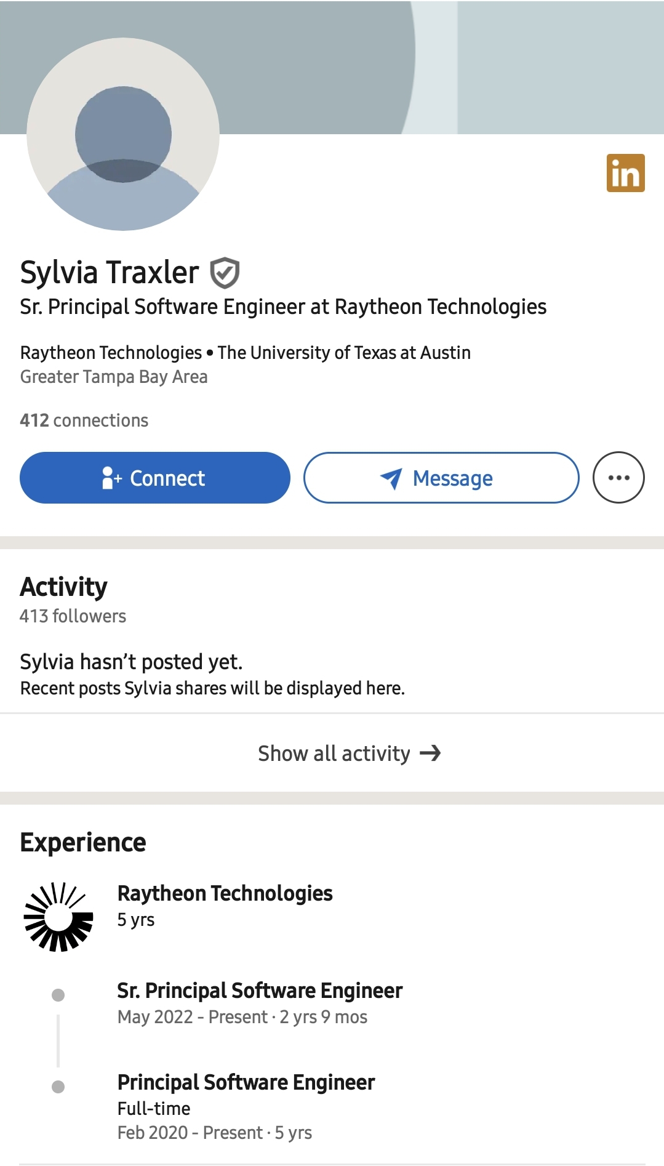Click the Connect button
This screenshot has height=1166, width=664.
click(x=155, y=478)
